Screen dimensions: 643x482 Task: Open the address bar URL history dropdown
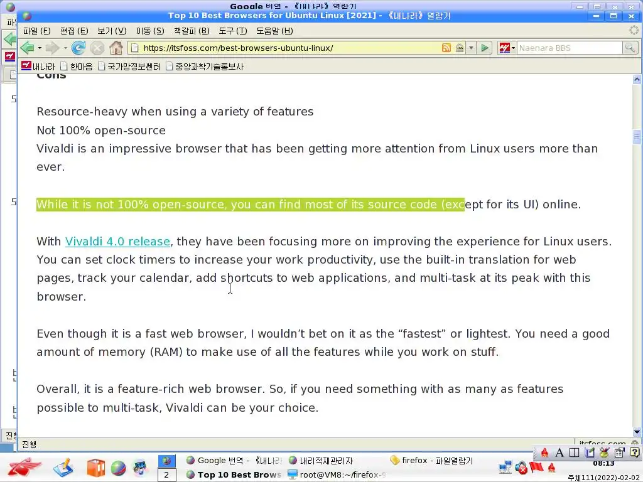pos(471,48)
